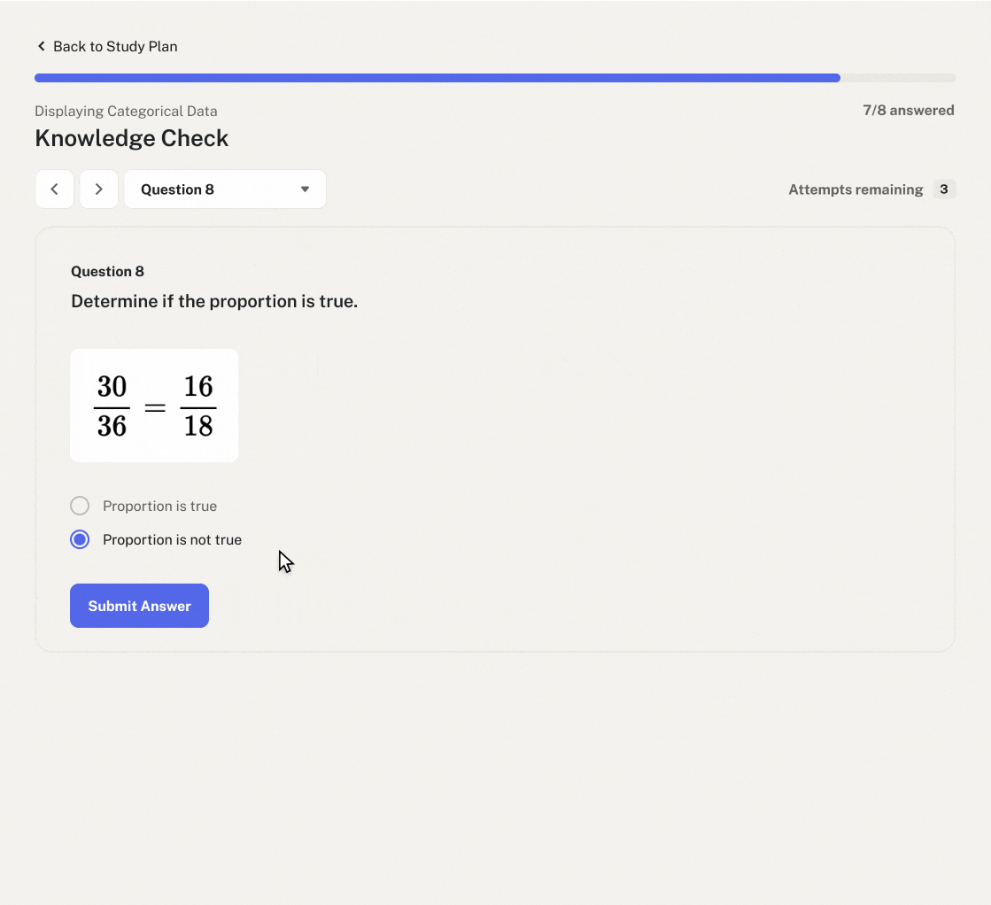Click the "7/8 answered" status text

pyautogui.click(x=909, y=110)
